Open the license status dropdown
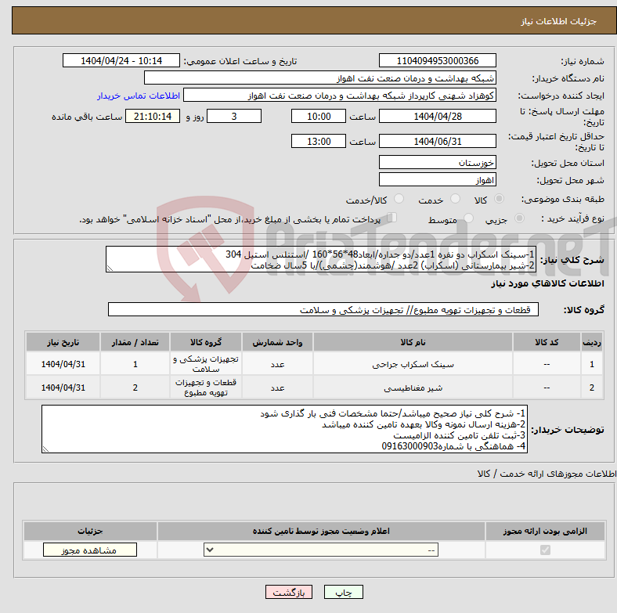Image resolution: width=617 pixels, height=613 pixels. coord(321,550)
